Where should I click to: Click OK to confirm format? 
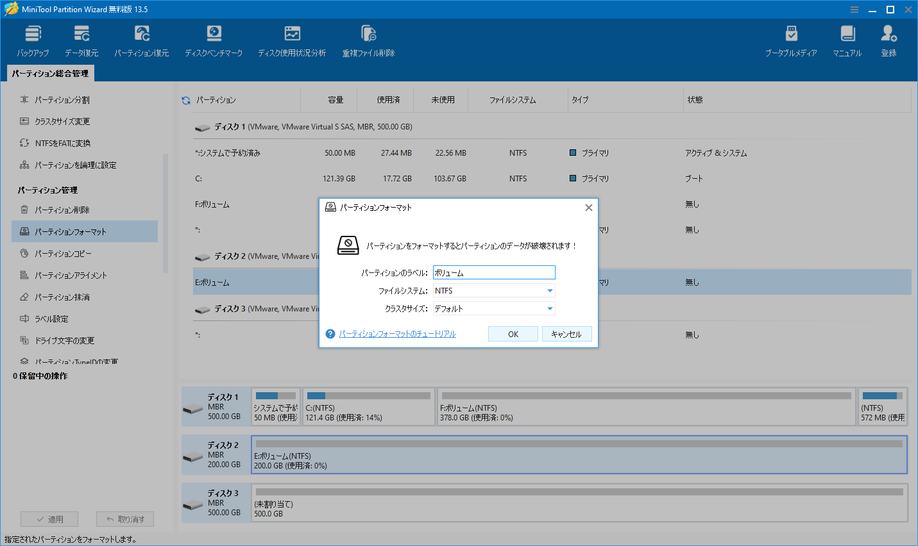pyautogui.click(x=513, y=333)
